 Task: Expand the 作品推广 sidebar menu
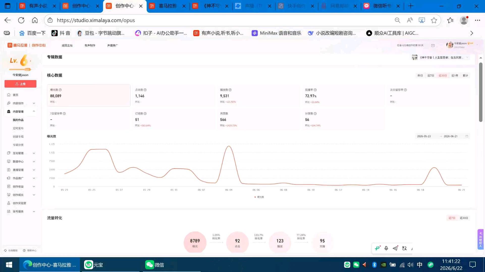[x=34, y=178]
